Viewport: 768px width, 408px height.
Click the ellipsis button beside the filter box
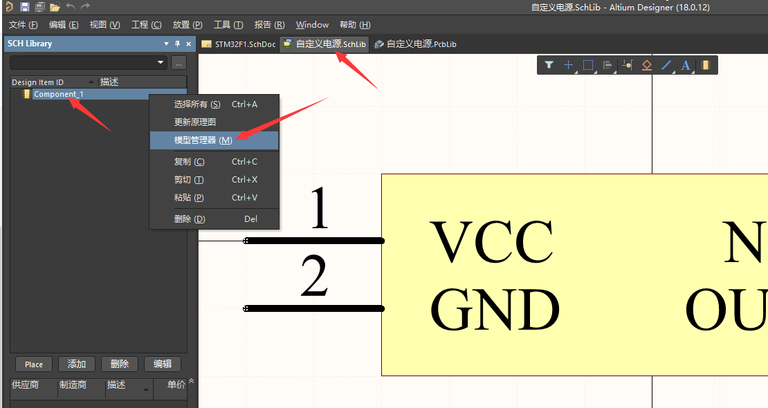[x=179, y=63]
